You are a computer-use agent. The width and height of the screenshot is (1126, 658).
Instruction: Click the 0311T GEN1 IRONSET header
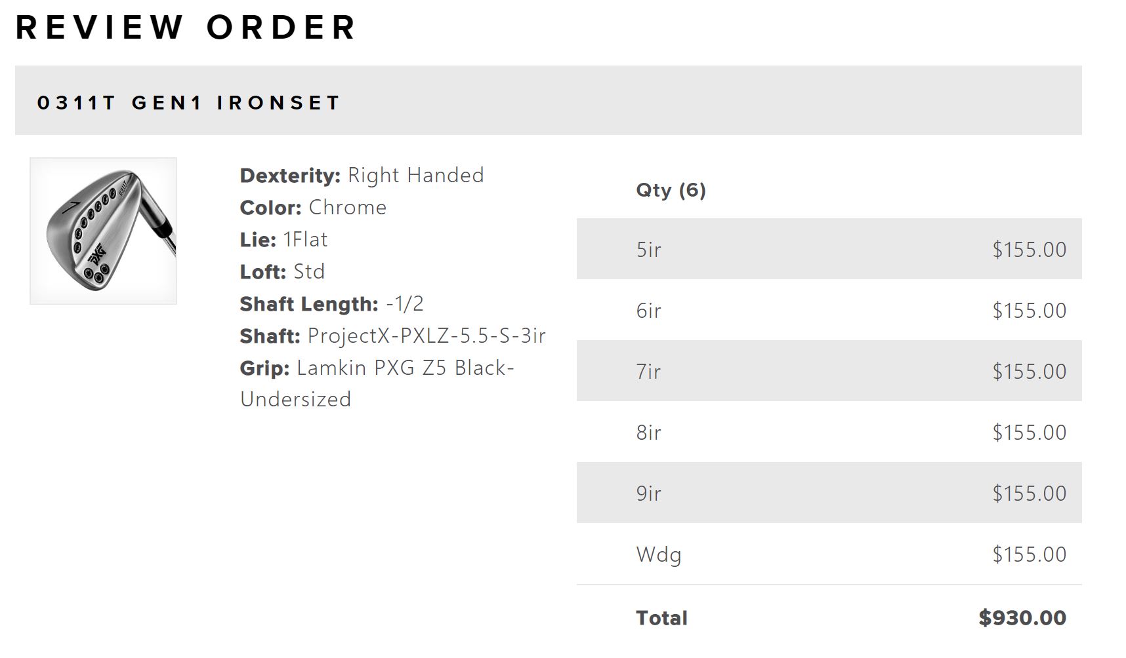coord(189,102)
